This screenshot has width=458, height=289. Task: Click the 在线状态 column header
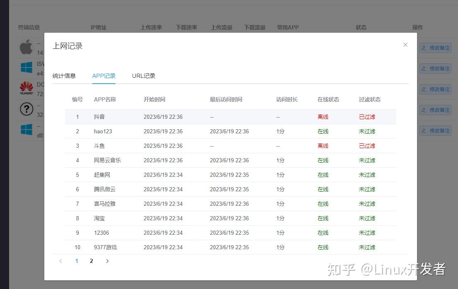coord(328,99)
